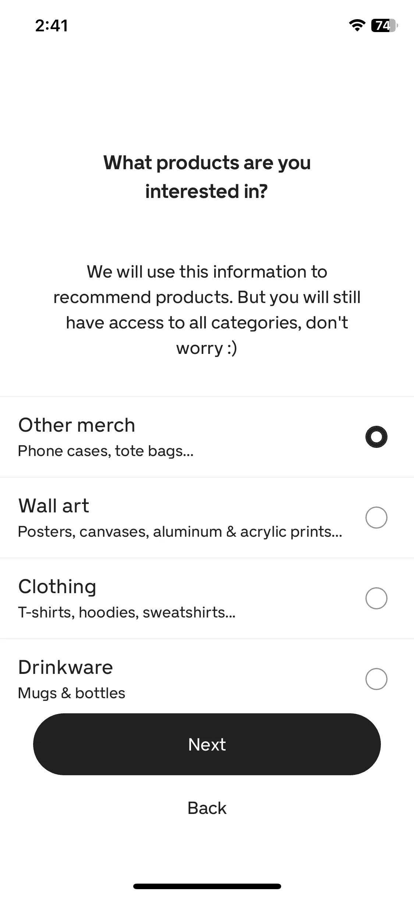Tap the Wi-Fi status icon
Screen dimensions: 414x898
coord(357,25)
